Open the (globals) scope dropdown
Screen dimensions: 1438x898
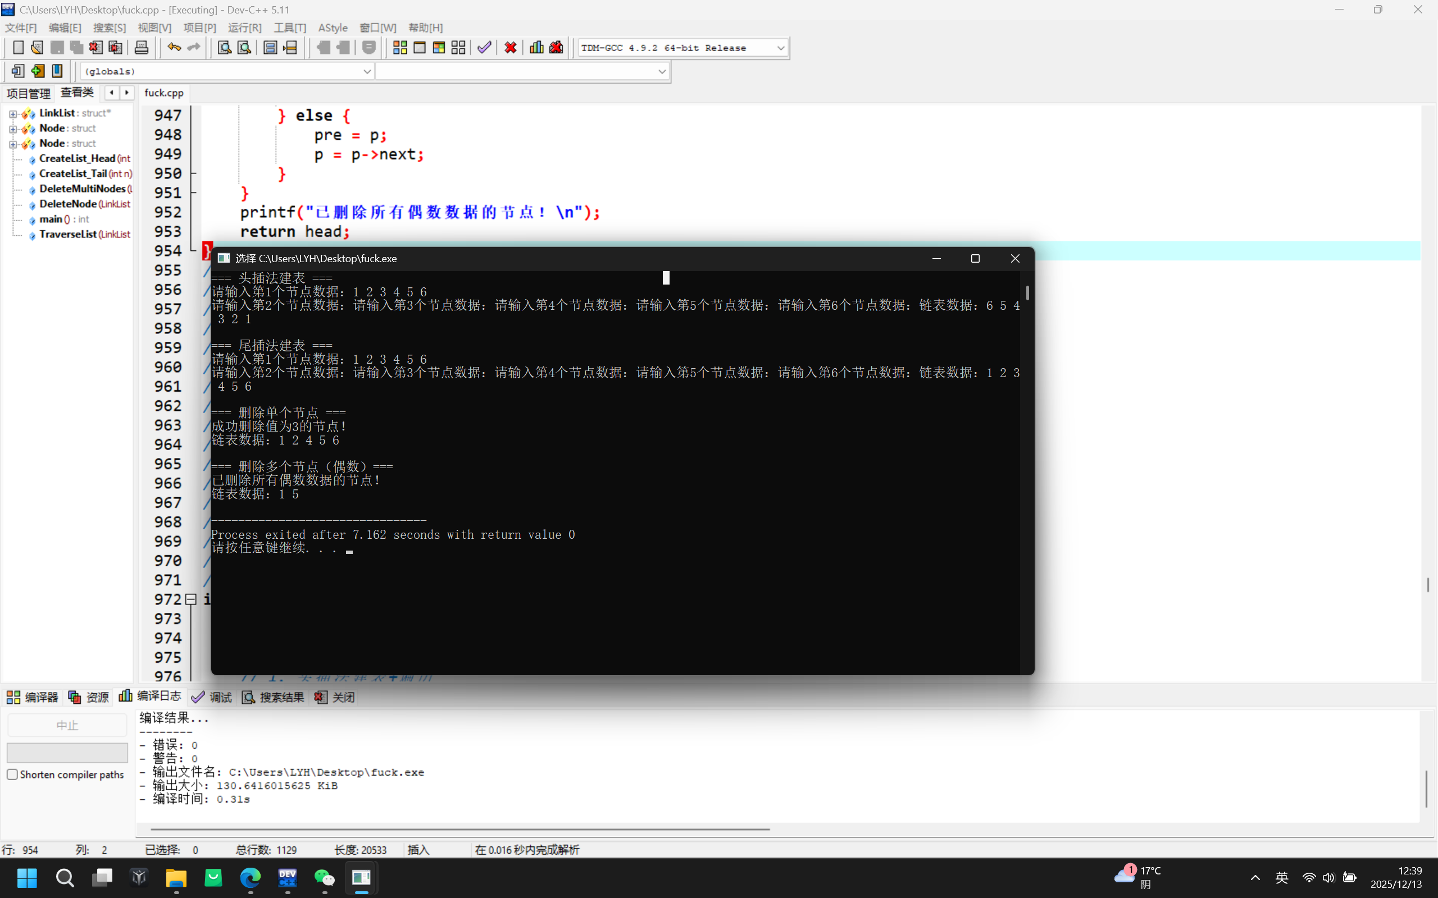click(x=367, y=71)
